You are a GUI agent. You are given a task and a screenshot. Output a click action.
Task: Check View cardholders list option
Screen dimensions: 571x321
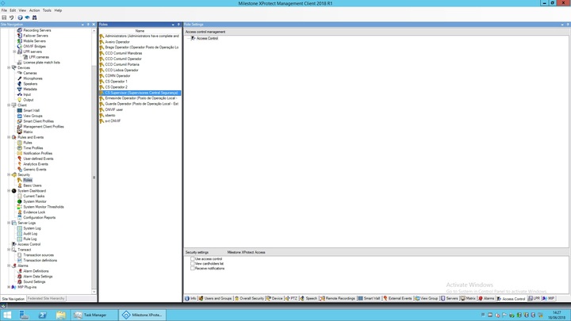pyautogui.click(x=192, y=264)
